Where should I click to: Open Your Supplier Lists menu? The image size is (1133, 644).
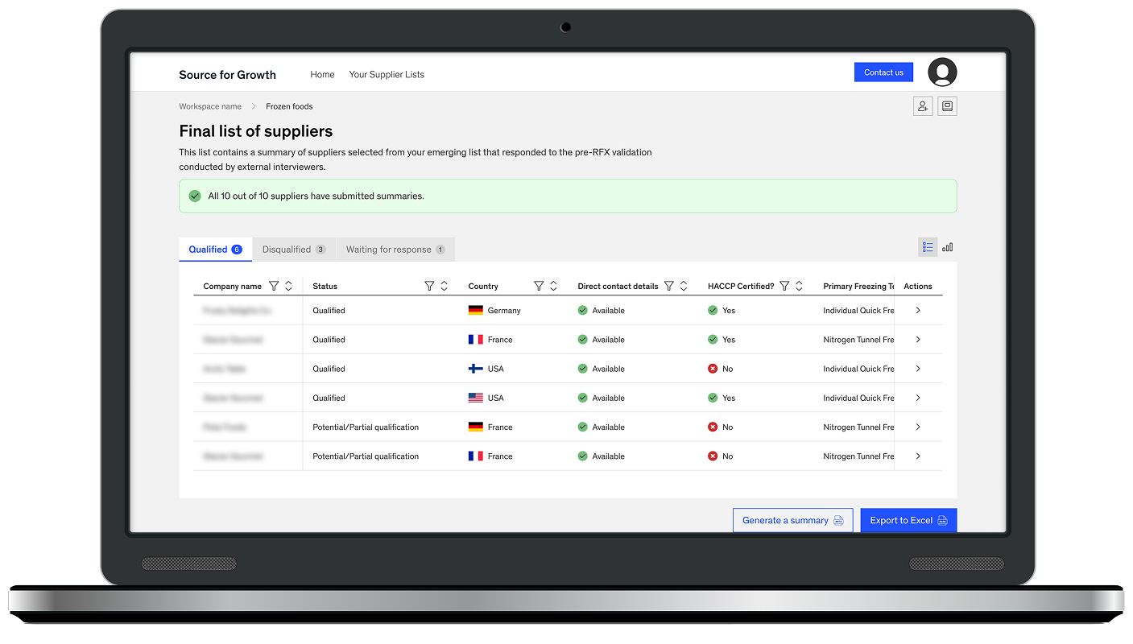click(x=387, y=74)
